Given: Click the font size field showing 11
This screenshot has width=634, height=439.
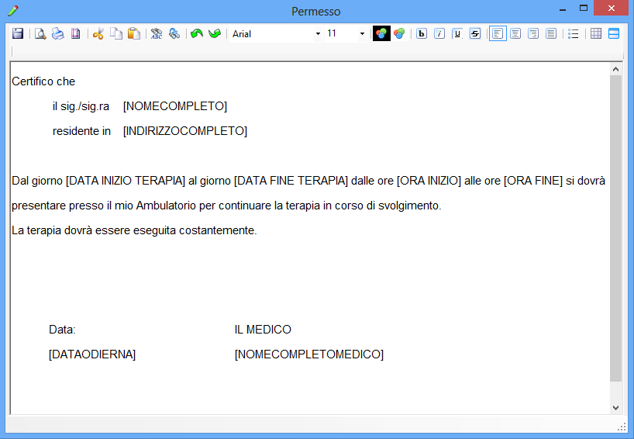Looking at the screenshot, I should coord(342,34).
